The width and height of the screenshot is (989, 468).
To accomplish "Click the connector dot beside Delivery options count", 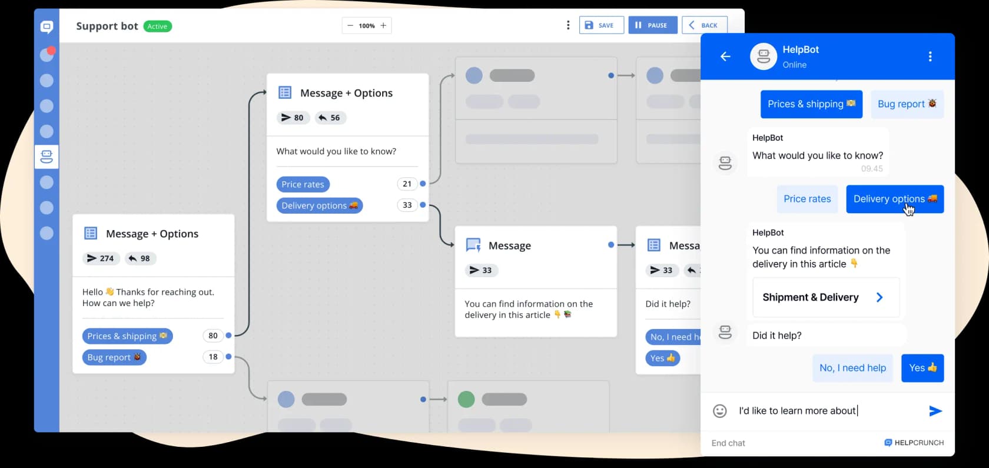I will [x=423, y=205].
